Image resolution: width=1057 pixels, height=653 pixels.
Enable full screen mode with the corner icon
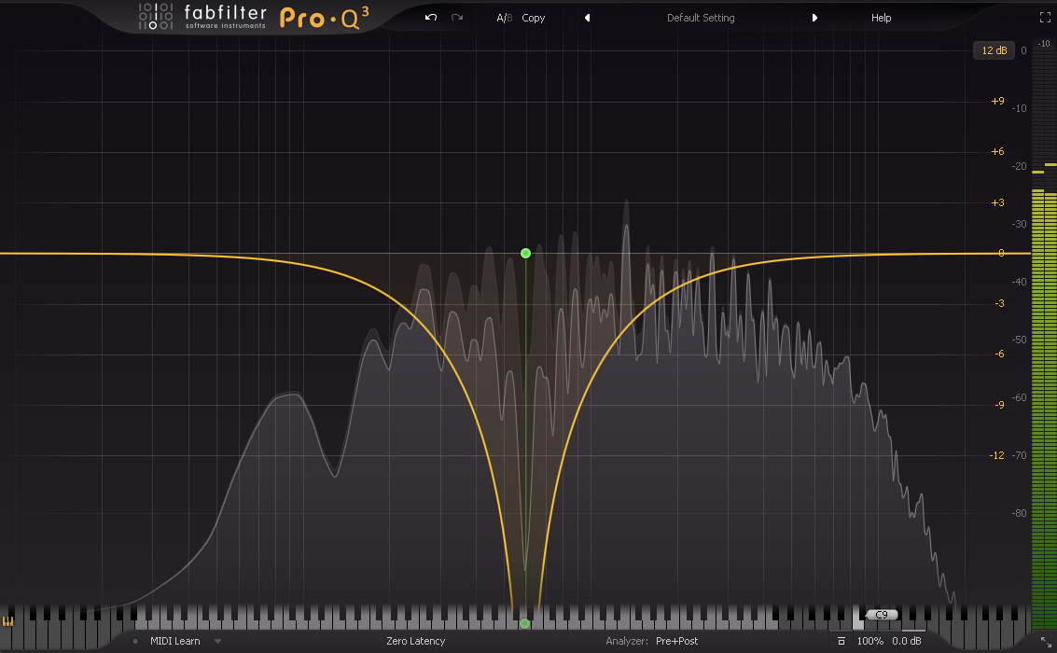click(1045, 18)
